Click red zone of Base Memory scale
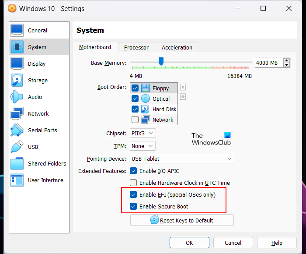This screenshot has height=254, width=306. (241, 67)
